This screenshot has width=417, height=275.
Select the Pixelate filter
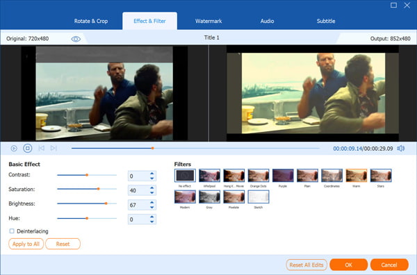[x=234, y=197]
